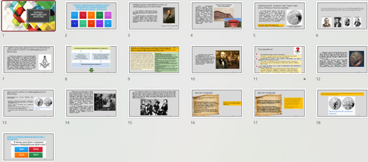
Task: Click the transition star icon beside slide 11
Action: (x=305, y=79)
